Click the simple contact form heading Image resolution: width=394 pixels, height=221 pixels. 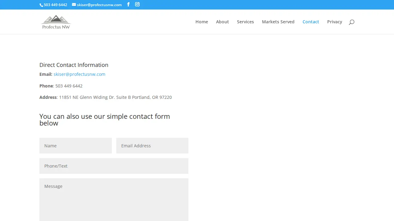[x=105, y=120]
